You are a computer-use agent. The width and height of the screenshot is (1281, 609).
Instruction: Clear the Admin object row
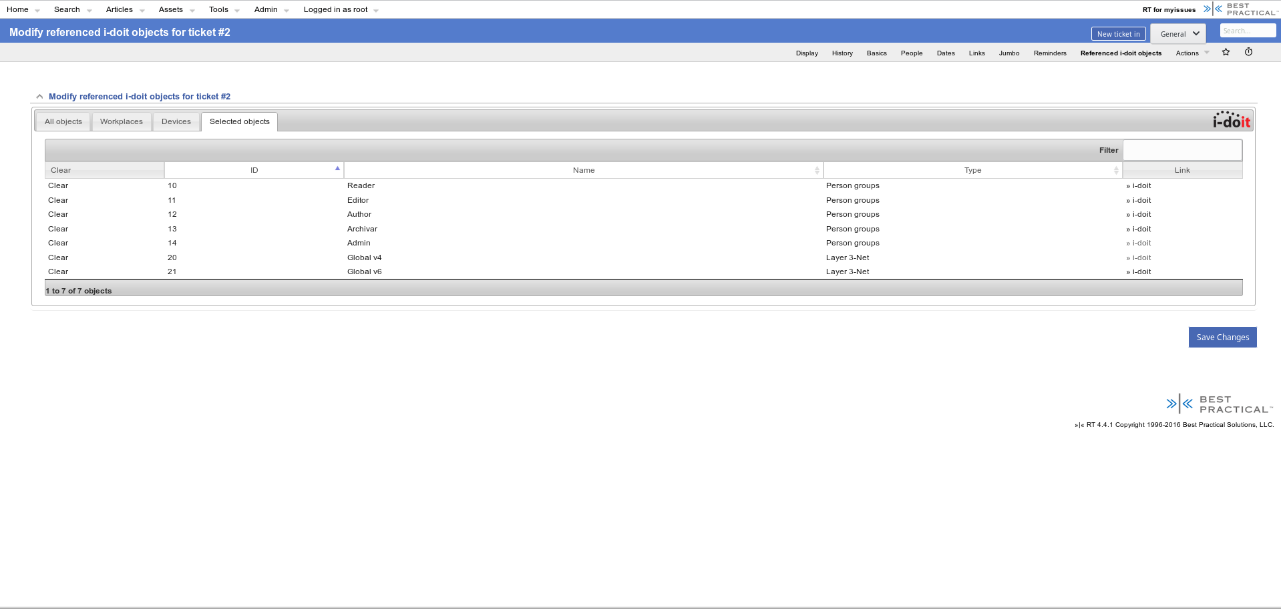(58, 243)
